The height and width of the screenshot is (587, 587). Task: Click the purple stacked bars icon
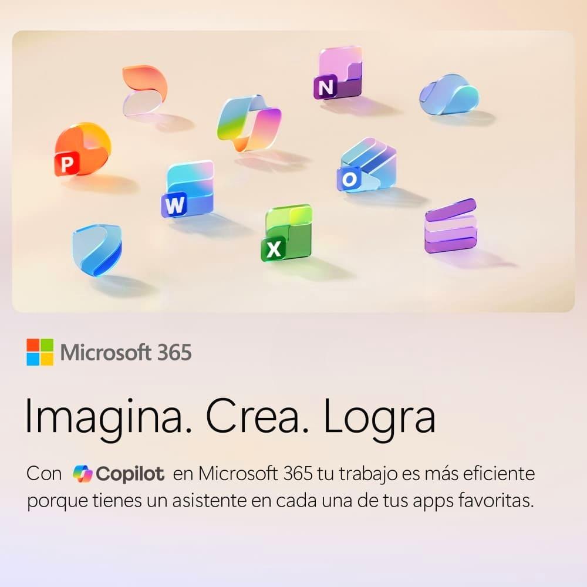pyautogui.click(x=451, y=227)
